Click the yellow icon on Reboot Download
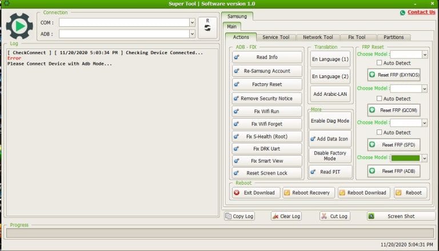This screenshot has height=251, width=439. point(342,193)
